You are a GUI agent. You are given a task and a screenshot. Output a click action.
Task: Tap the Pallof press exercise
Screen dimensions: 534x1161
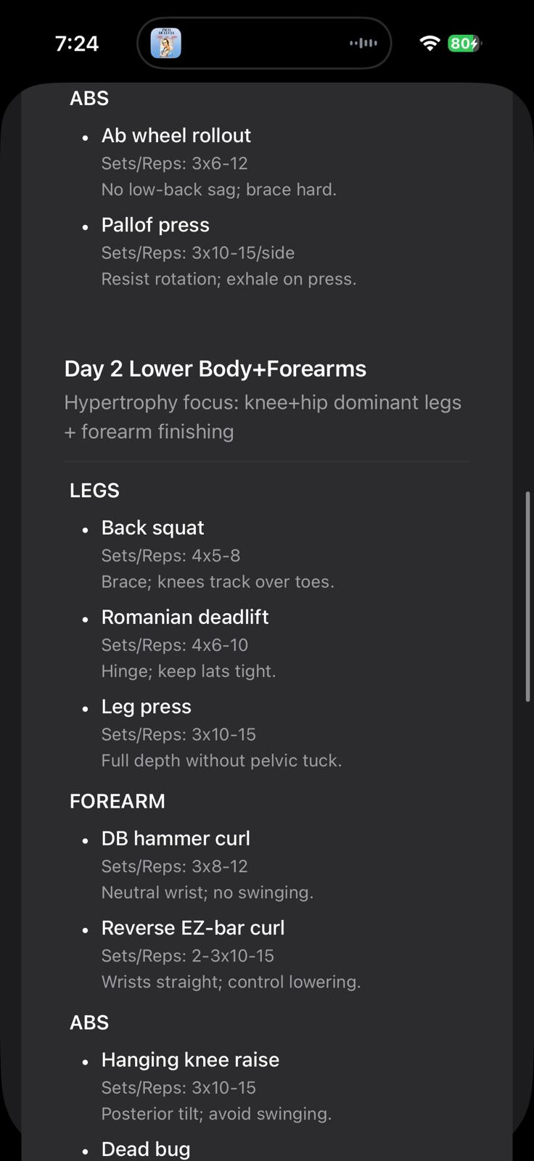pyautogui.click(x=155, y=225)
